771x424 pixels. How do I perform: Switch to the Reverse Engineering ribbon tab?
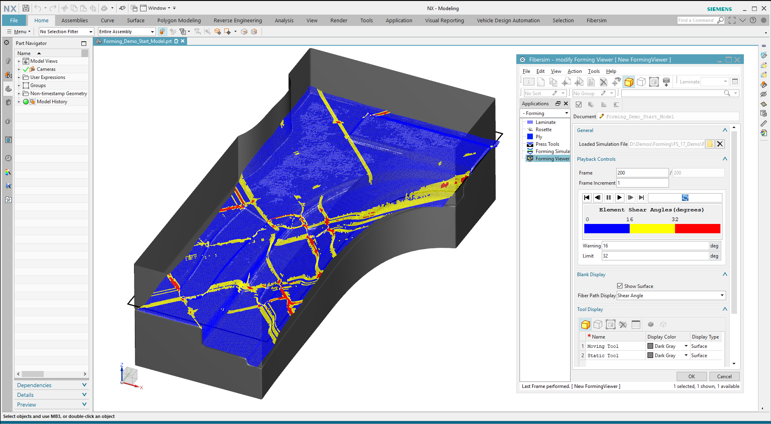click(238, 20)
